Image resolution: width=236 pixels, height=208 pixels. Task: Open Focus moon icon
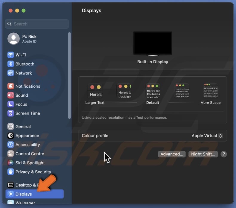click(10, 104)
